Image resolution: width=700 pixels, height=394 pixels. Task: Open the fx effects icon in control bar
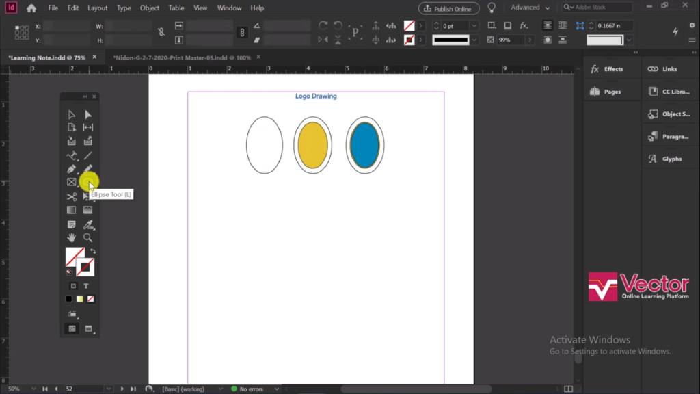coord(524,25)
